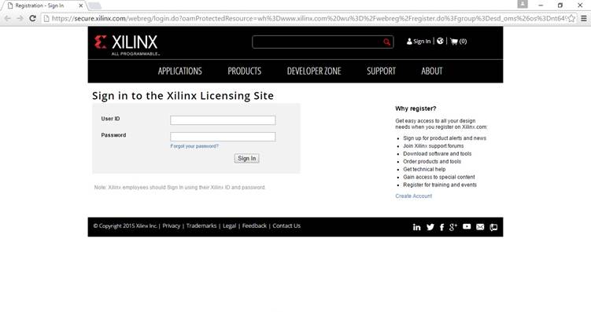Open the Privacy footer link
This screenshot has width=591, height=312.
tap(171, 226)
